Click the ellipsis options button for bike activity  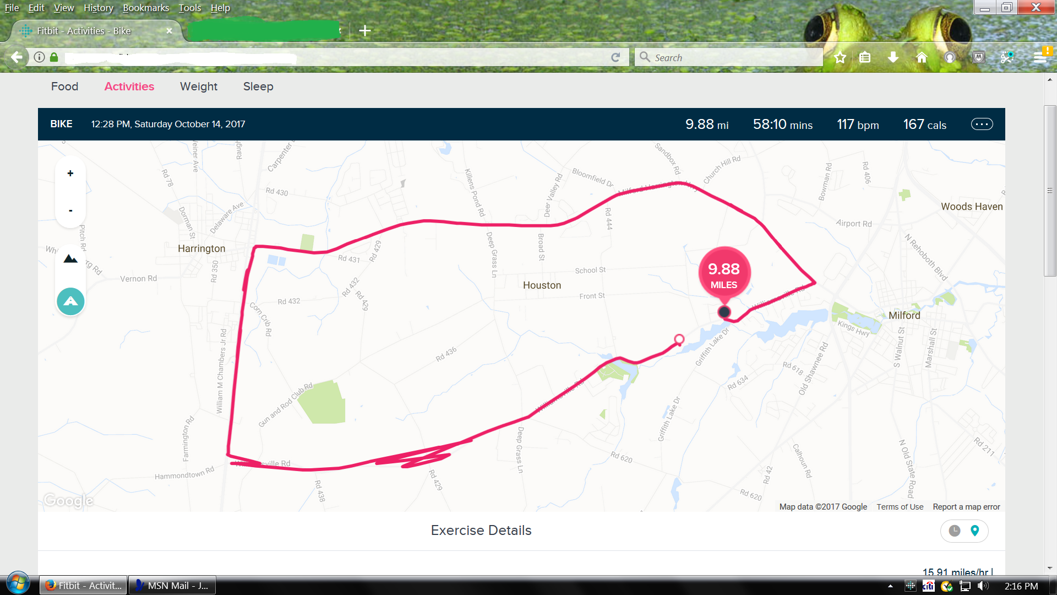click(982, 124)
